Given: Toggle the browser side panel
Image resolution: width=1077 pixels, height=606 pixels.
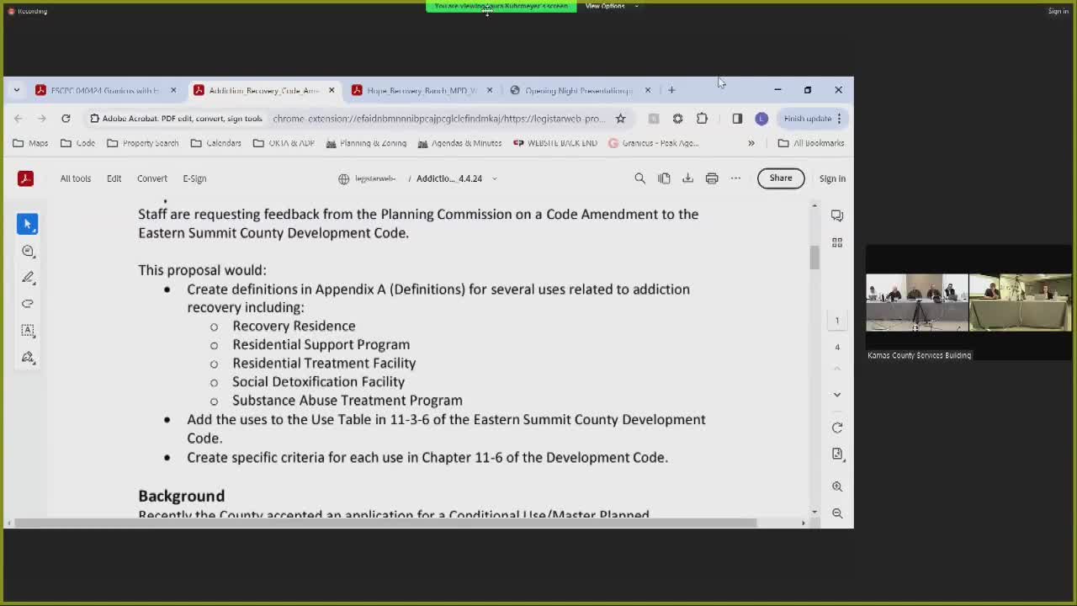Looking at the screenshot, I should click(737, 119).
